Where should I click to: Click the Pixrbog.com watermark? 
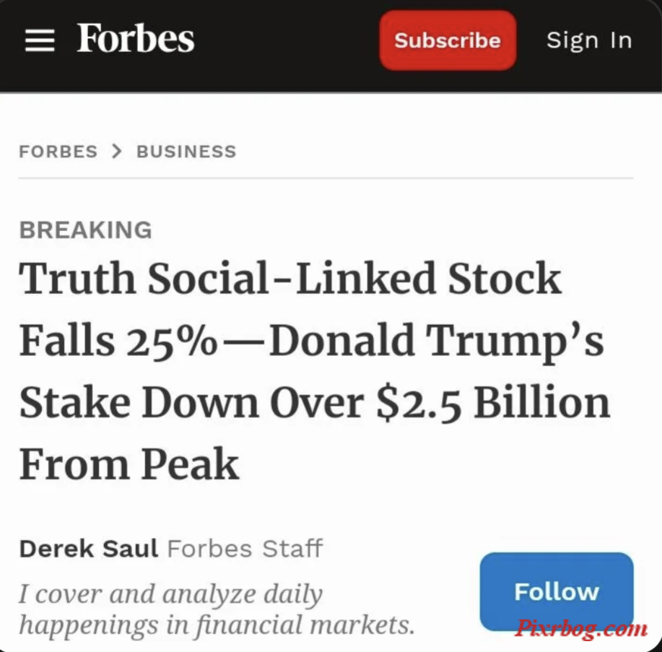pyautogui.click(x=581, y=628)
